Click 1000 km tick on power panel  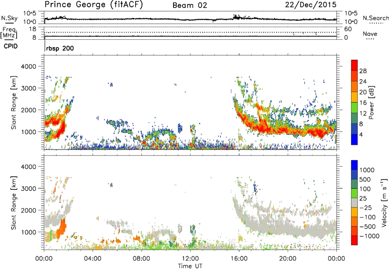pyautogui.click(x=28, y=132)
